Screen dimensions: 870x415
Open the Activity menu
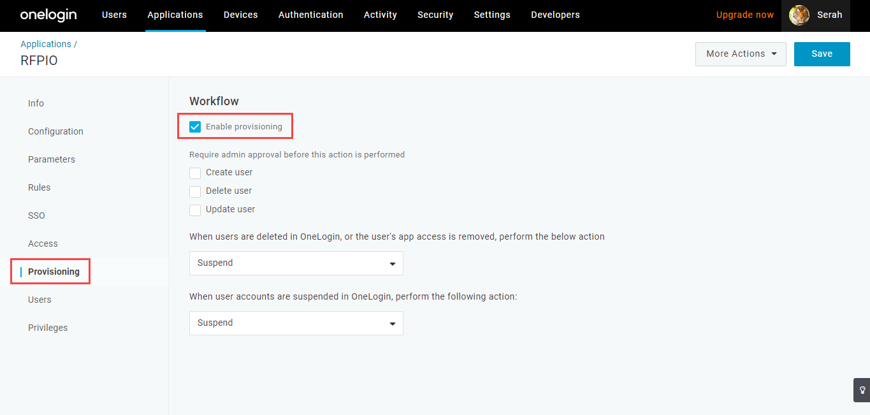click(381, 15)
